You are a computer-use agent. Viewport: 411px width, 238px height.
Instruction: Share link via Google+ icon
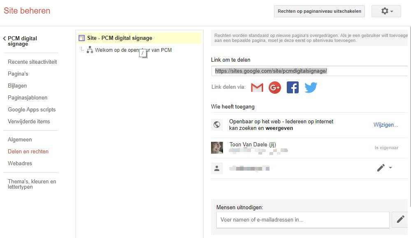pyautogui.click(x=275, y=88)
